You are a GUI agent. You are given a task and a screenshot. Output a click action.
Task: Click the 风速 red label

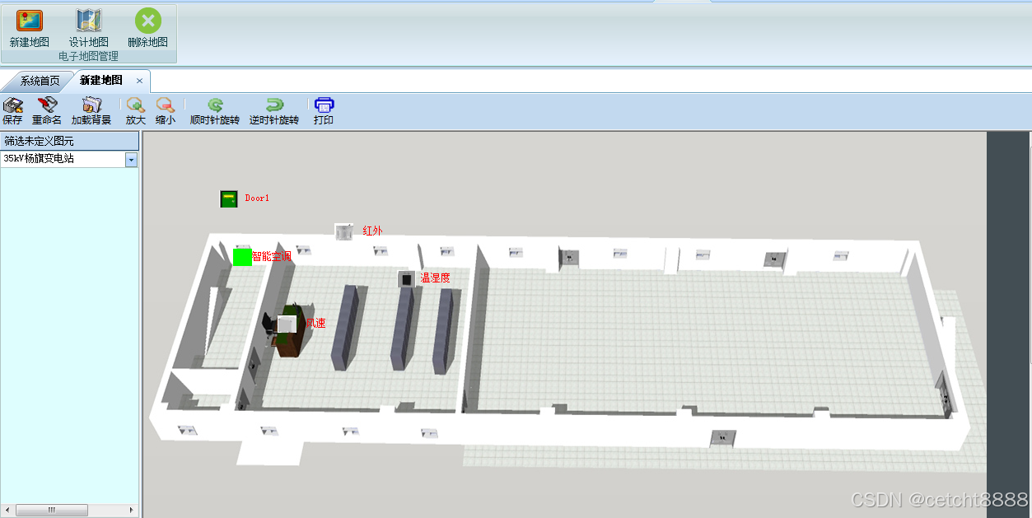click(x=315, y=323)
